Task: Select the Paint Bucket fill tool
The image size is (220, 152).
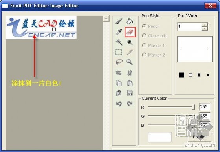Action: coord(130,21)
